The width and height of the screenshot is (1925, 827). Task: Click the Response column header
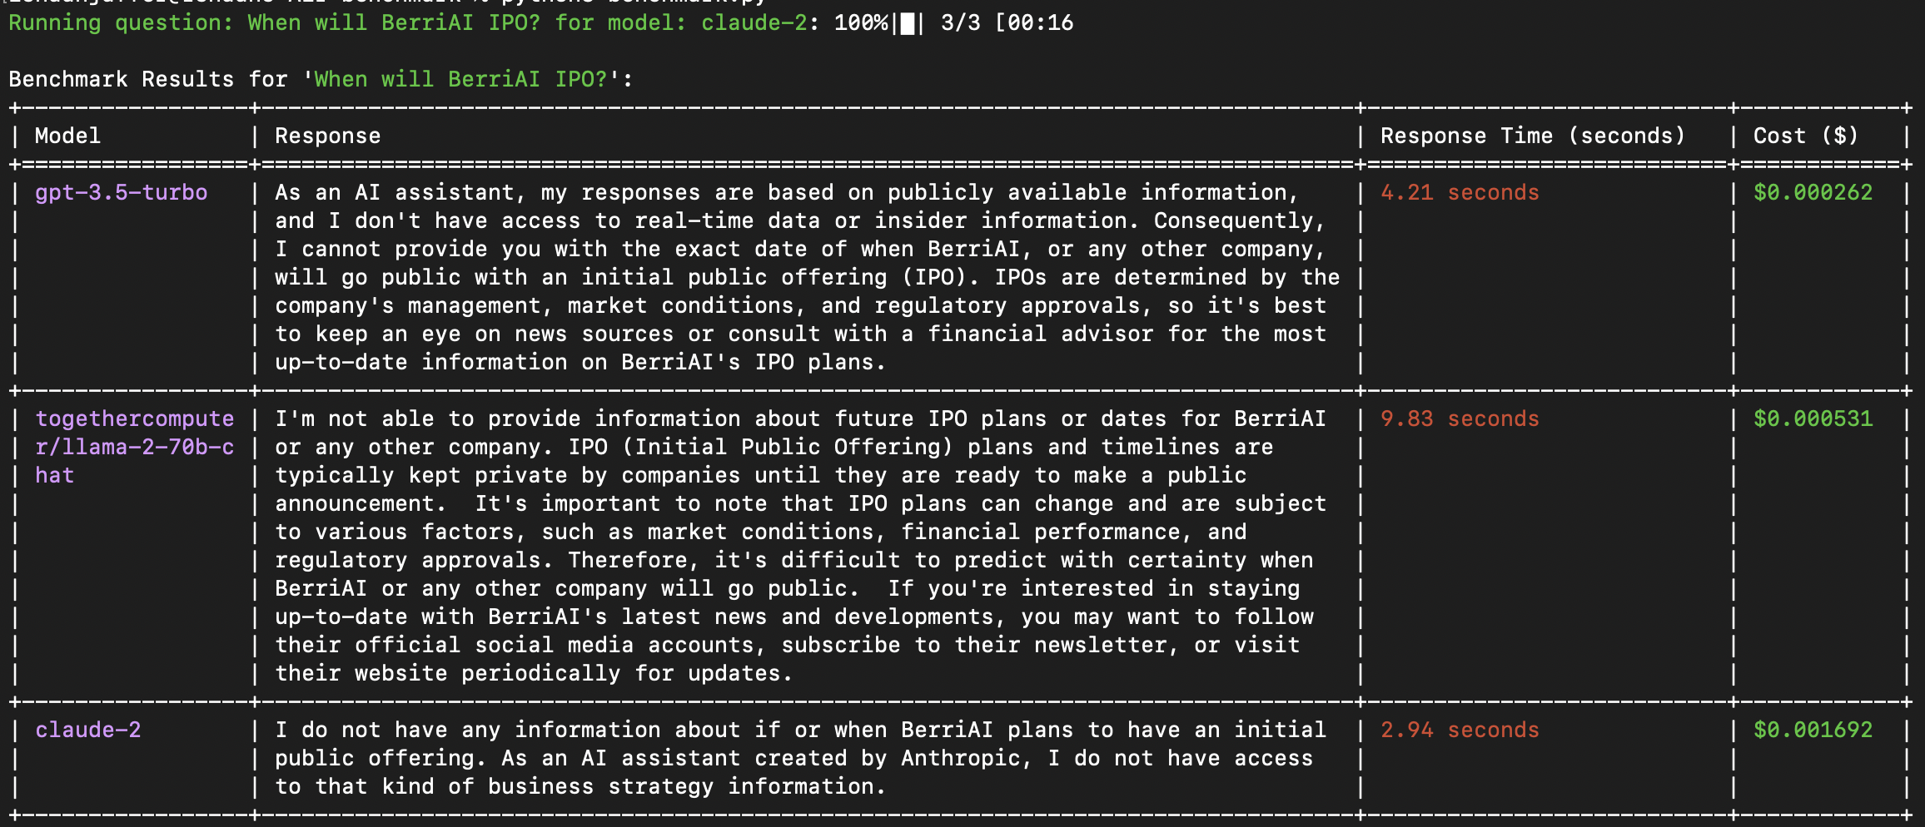point(327,136)
